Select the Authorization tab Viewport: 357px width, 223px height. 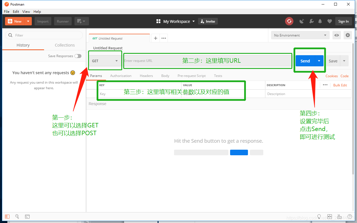[x=121, y=76]
